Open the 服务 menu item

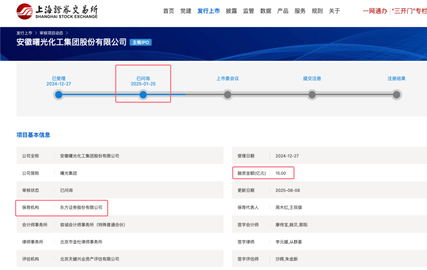(x=300, y=11)
